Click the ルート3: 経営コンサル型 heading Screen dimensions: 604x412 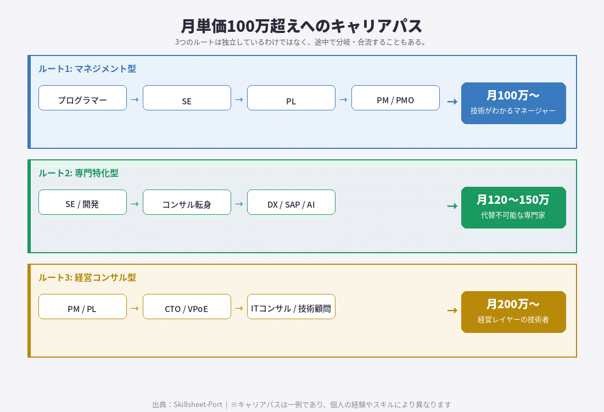(87, 277)
